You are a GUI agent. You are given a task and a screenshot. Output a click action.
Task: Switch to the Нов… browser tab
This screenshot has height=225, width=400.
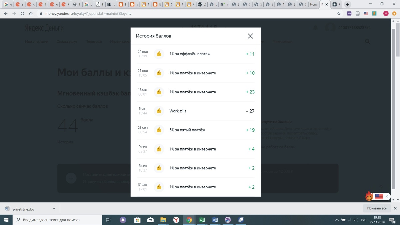[x=313, y=5]
